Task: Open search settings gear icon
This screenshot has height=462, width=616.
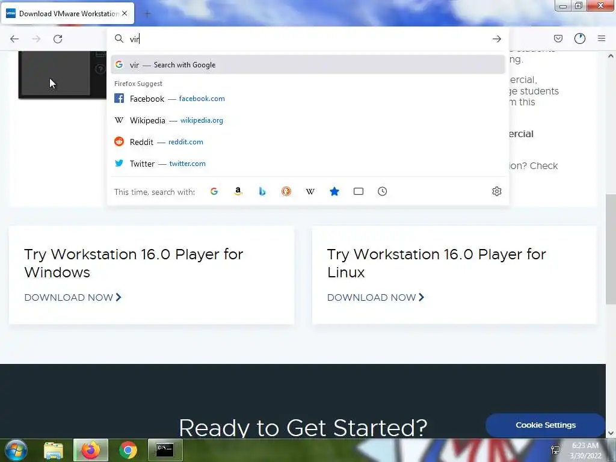Action: point(496,191)
